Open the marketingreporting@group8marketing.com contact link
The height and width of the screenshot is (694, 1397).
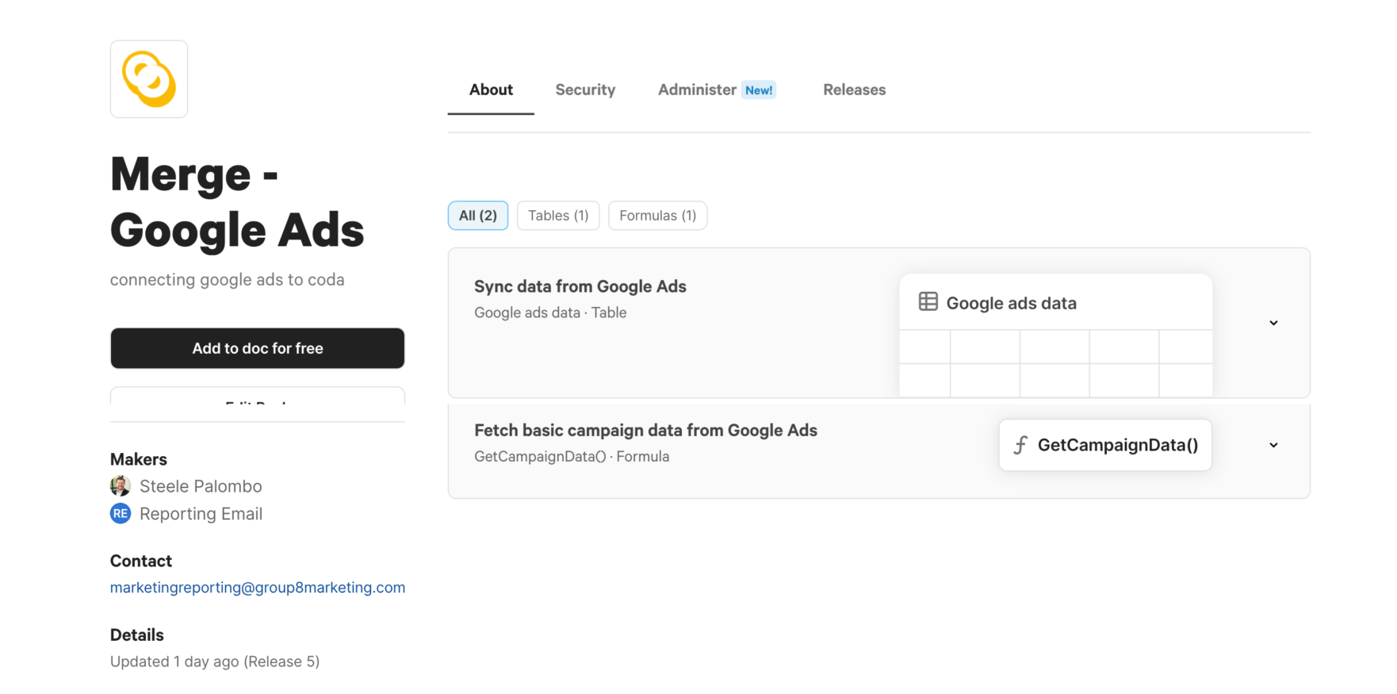(258, 588)
